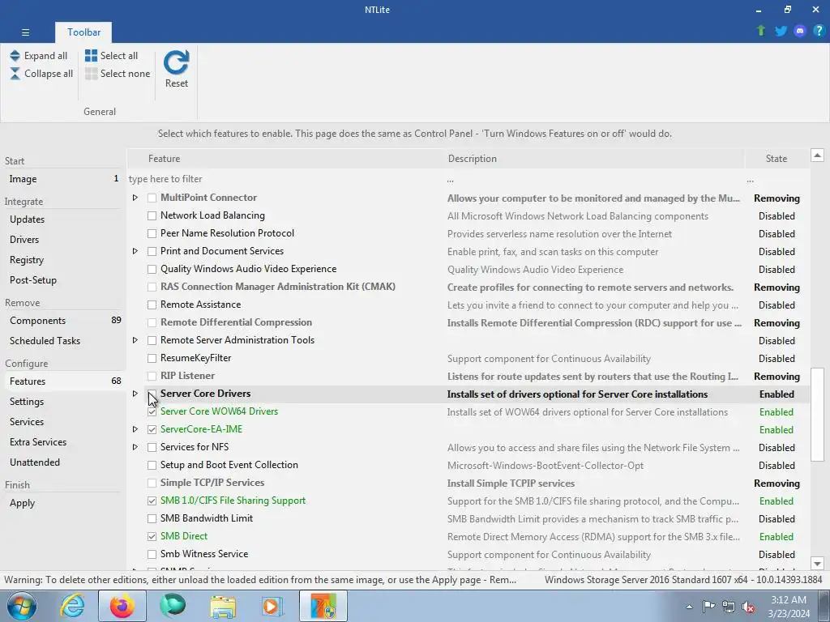This screenshot has height=622, width=830.
Task: Open the Discord icon
Action: click(x=800, y=31)
